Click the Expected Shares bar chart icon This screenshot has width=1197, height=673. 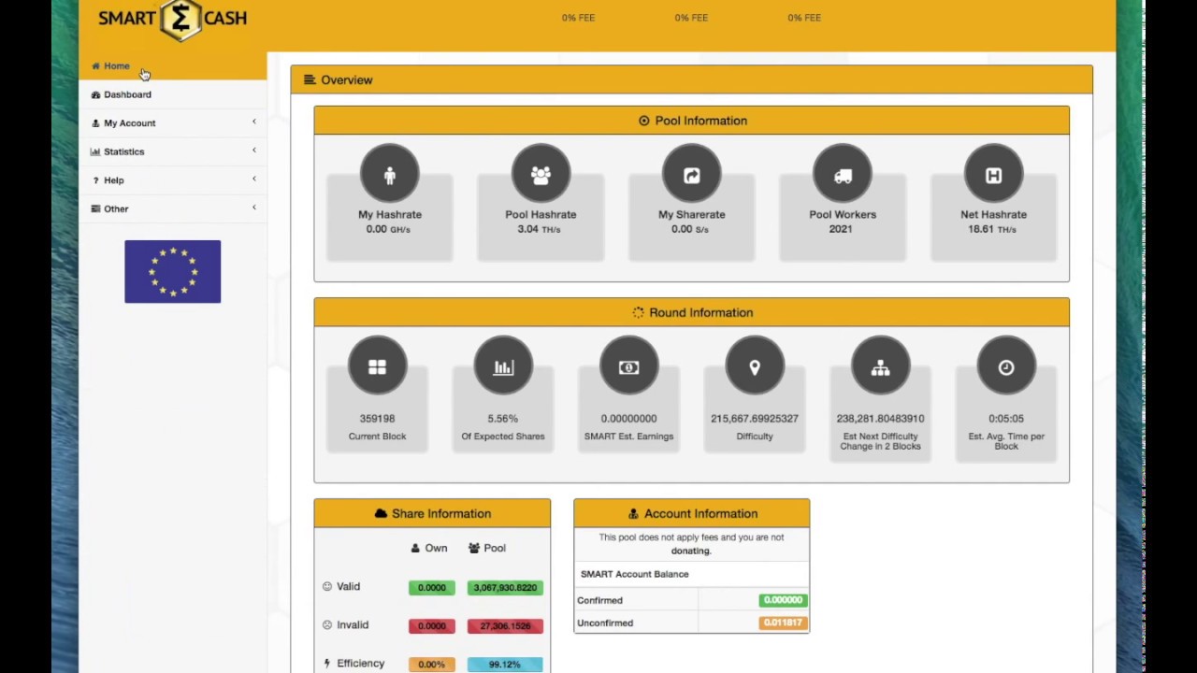click(x=503, y=367)
